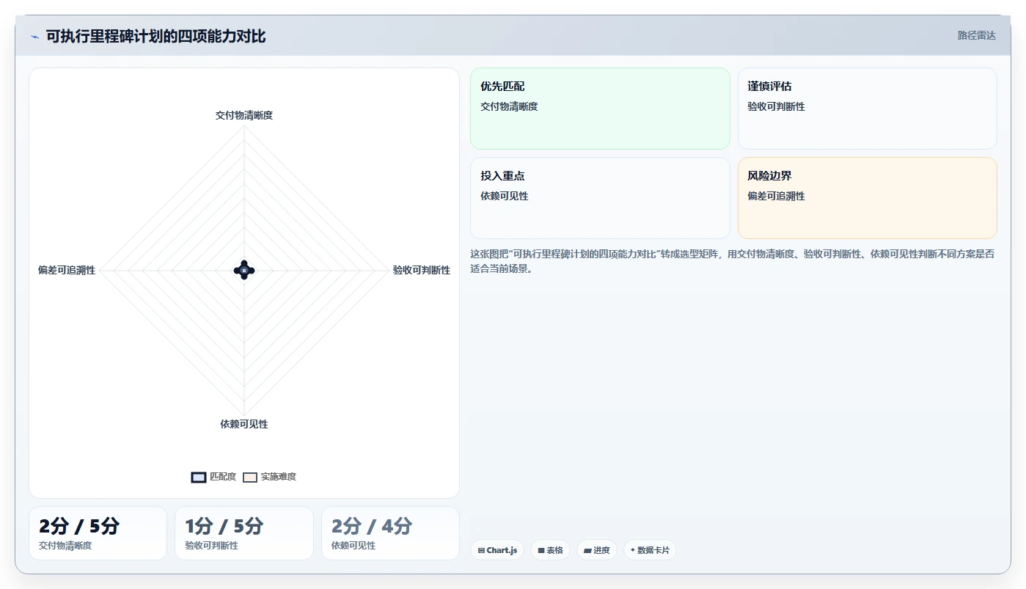This screenshot has height=589, width=1026.
Task: Click the 2分 / 4分 score card
Action: point(390,533)
